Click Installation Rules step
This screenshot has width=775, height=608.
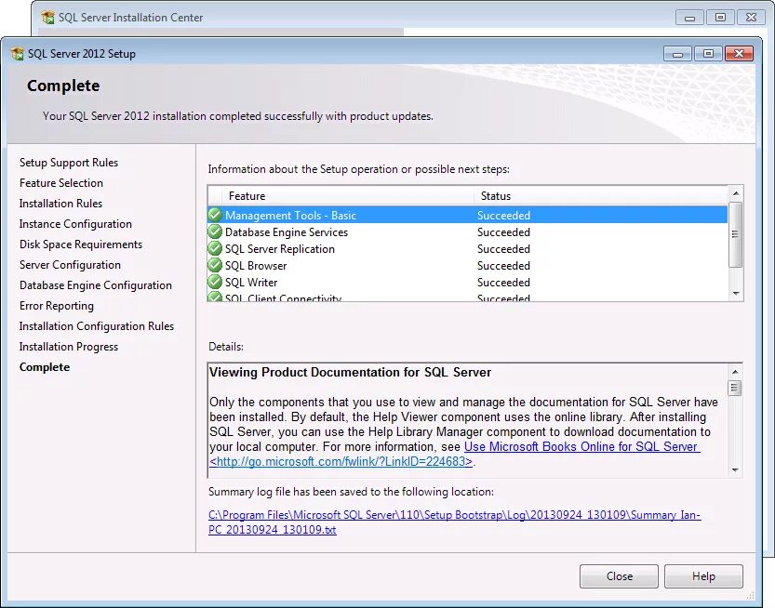point(60,203)
